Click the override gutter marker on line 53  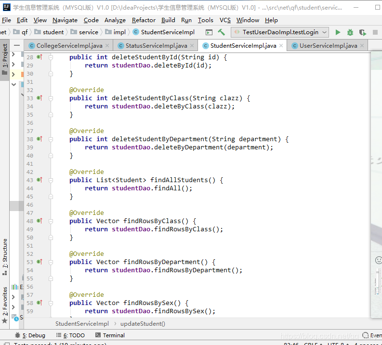(x=40, y=262)
